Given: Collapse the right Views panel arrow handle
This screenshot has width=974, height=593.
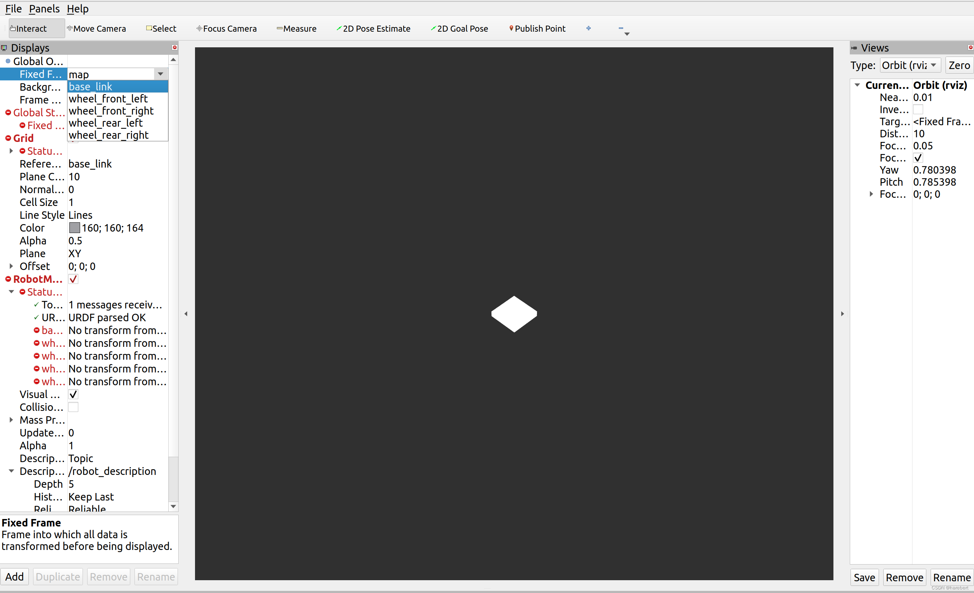Looking at the screenshot, I should click(x=842, y=314).
